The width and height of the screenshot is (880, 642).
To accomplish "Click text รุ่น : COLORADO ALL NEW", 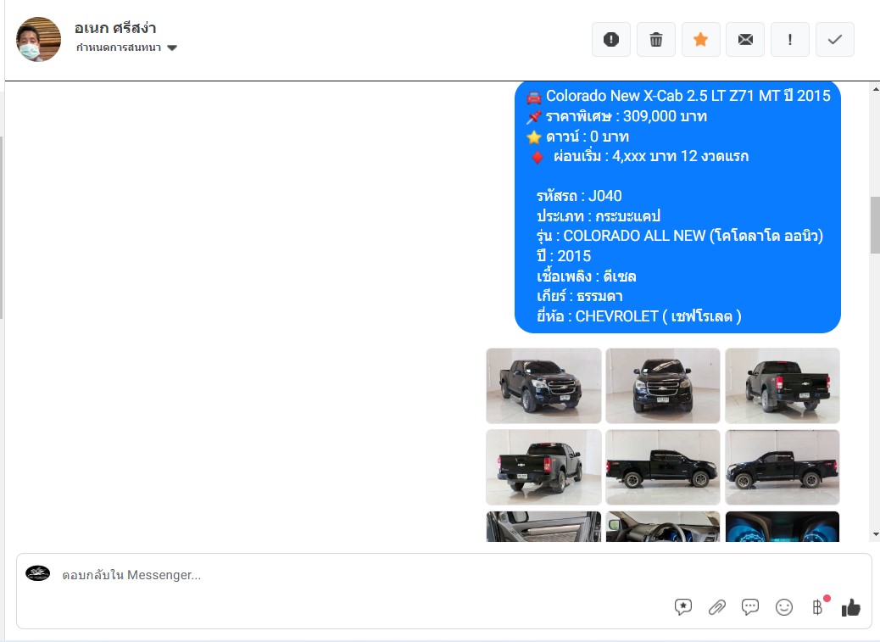I will coord(621,236).
